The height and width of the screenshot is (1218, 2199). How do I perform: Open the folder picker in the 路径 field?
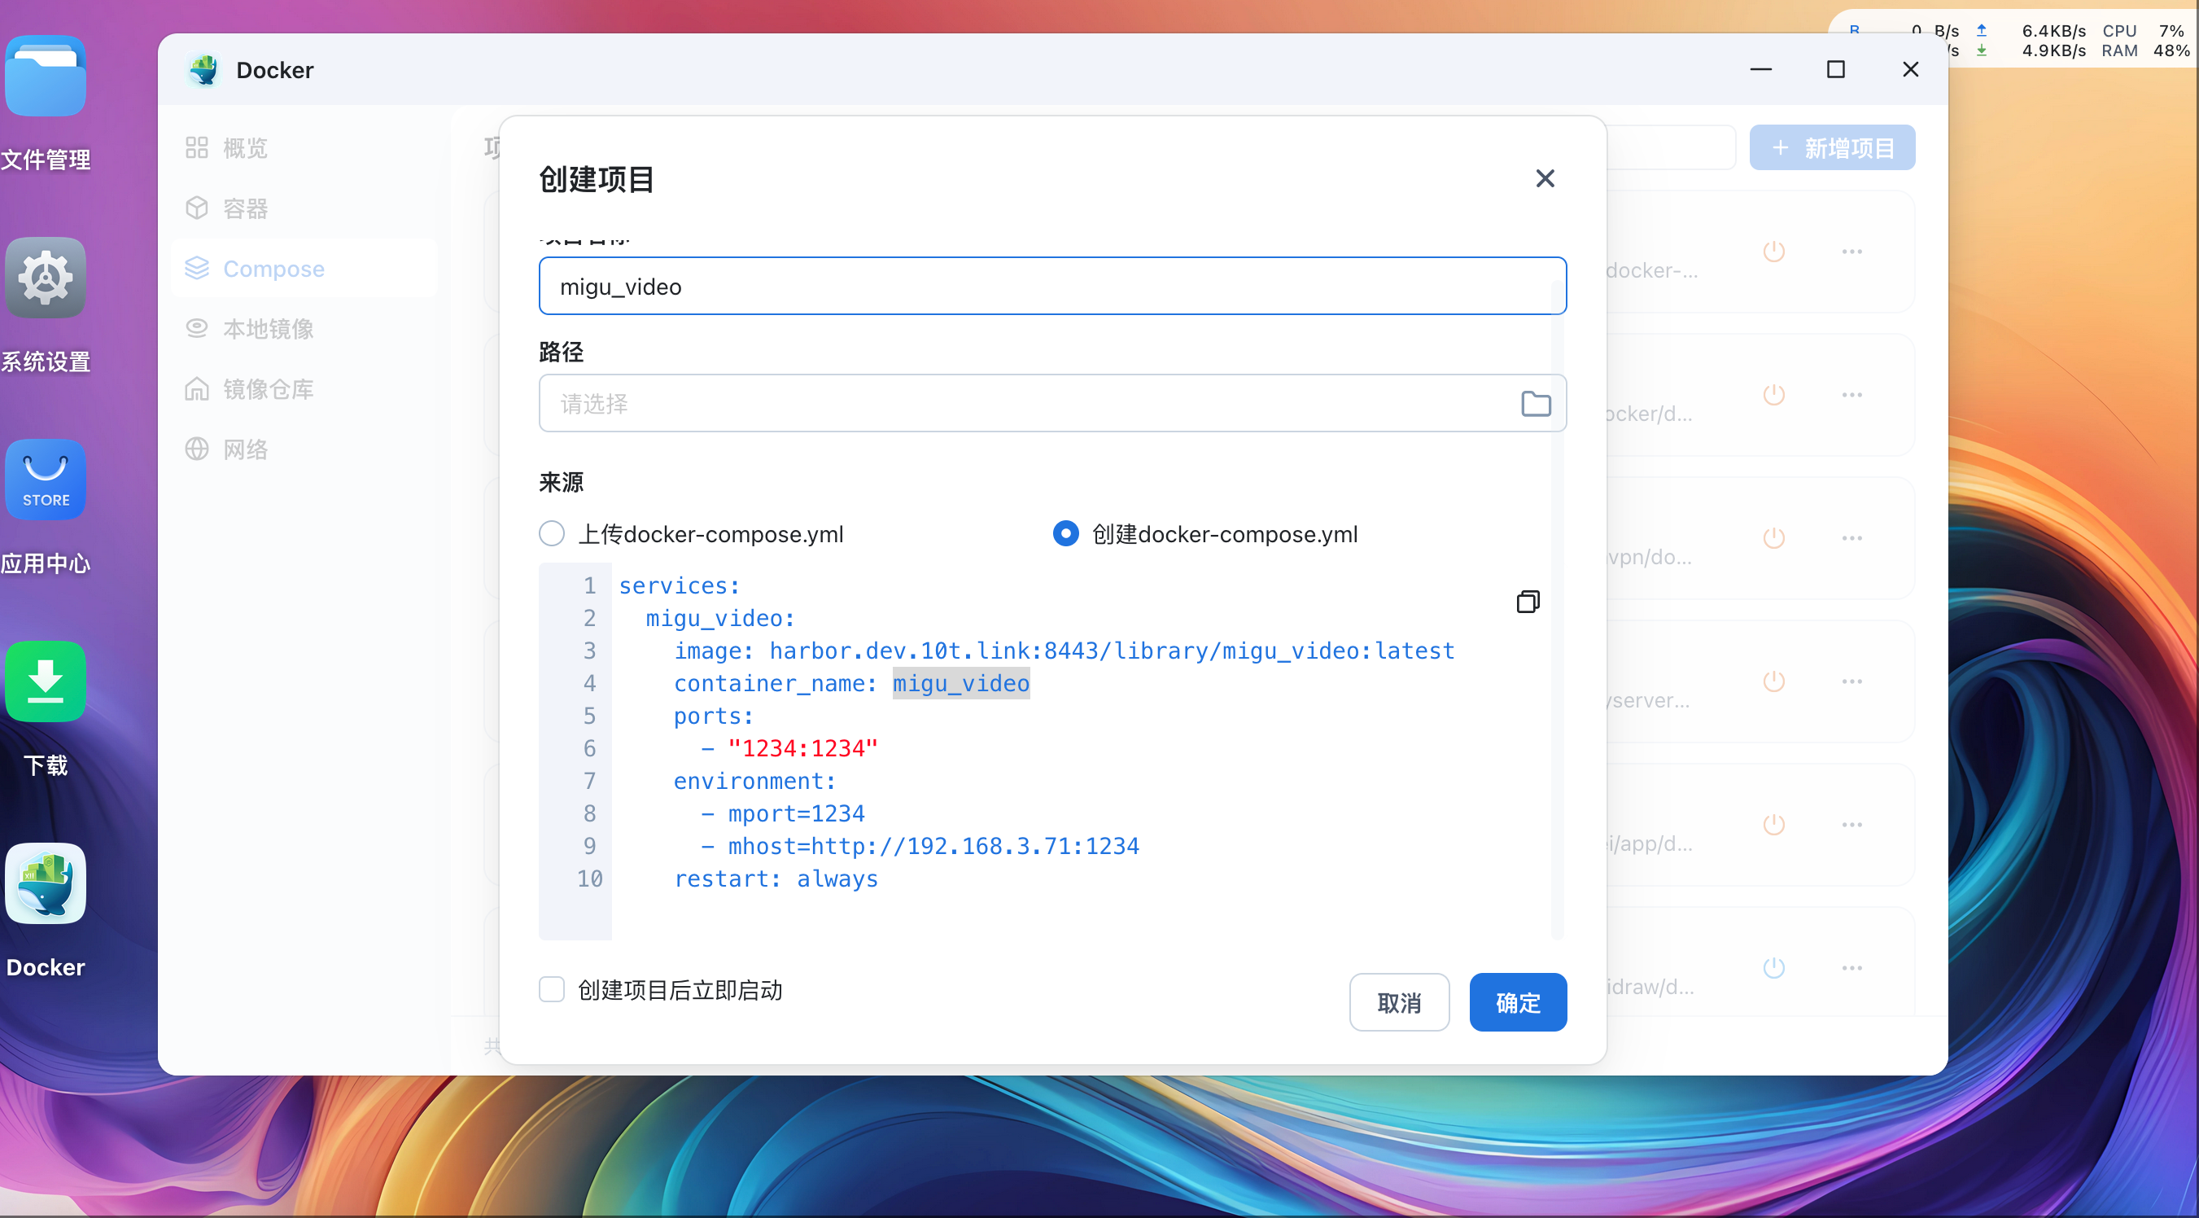tap(1536, 403)
